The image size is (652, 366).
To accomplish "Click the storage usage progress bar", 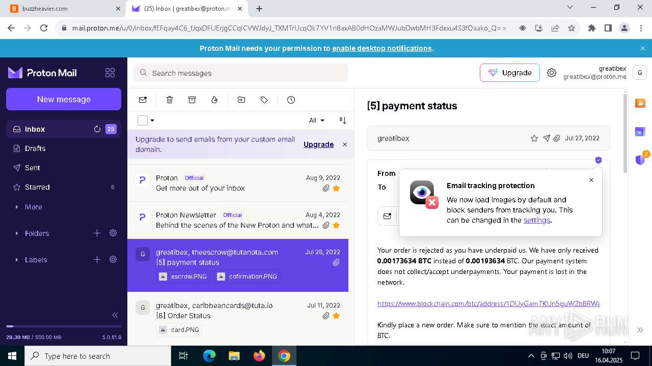I will [x=64, y=326].
